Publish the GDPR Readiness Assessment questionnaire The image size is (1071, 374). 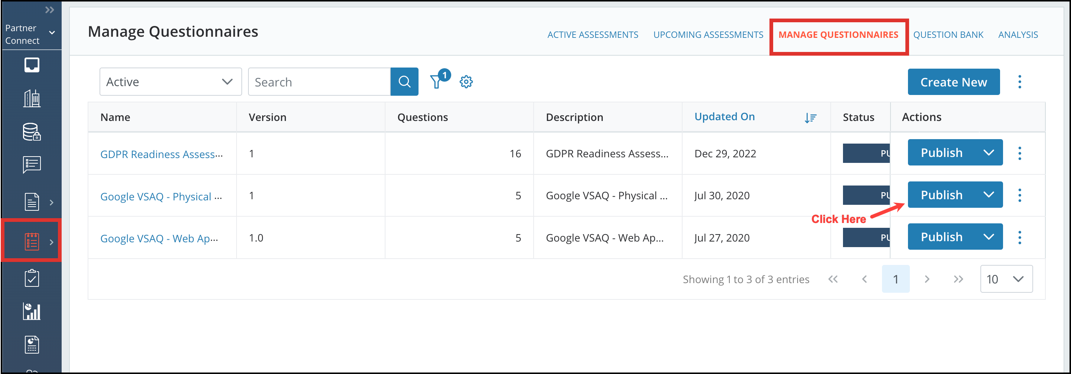941,152
